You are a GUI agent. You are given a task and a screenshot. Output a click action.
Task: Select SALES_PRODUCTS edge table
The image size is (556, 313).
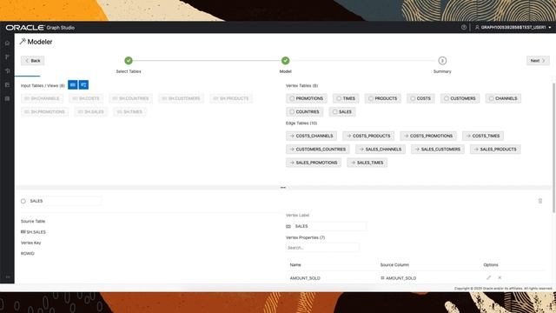tap(495, 150)
